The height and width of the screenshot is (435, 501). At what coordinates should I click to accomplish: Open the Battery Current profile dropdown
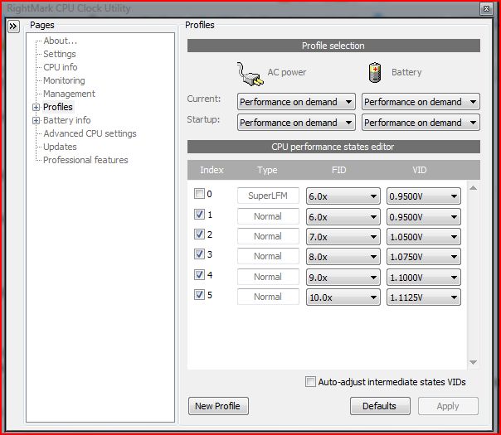[x=421, y=102]
